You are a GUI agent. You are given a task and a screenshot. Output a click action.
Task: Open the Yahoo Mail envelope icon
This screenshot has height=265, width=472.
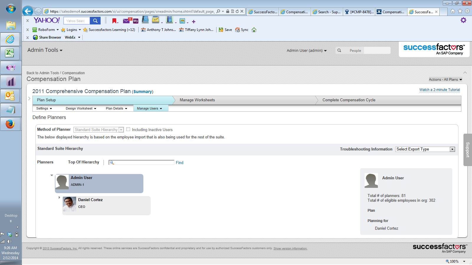point(126,21)
